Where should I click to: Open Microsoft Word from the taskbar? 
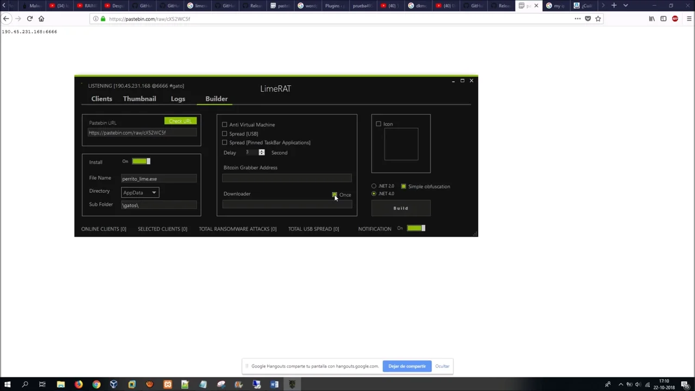(274, 384)
